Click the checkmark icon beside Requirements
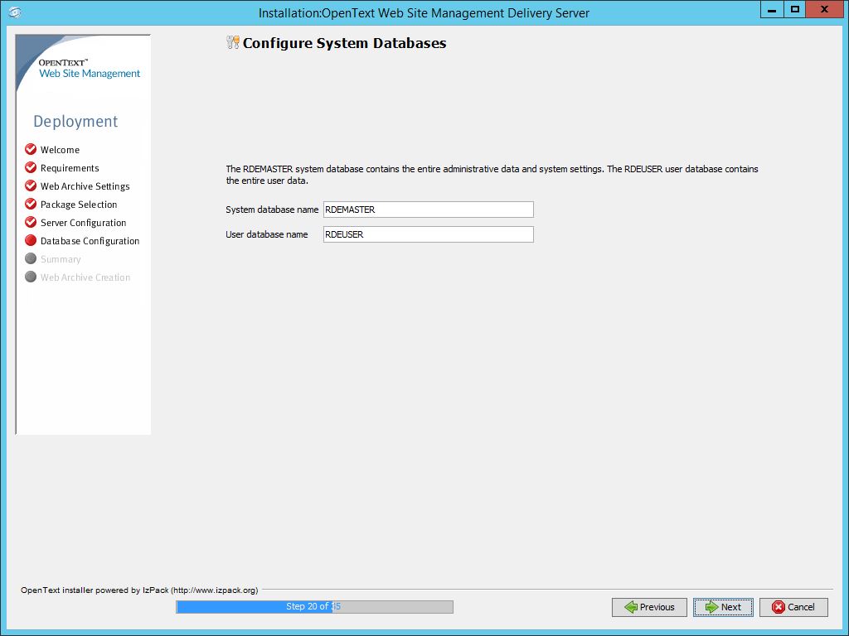Screen dimensions: 849x636 point(31,167)
